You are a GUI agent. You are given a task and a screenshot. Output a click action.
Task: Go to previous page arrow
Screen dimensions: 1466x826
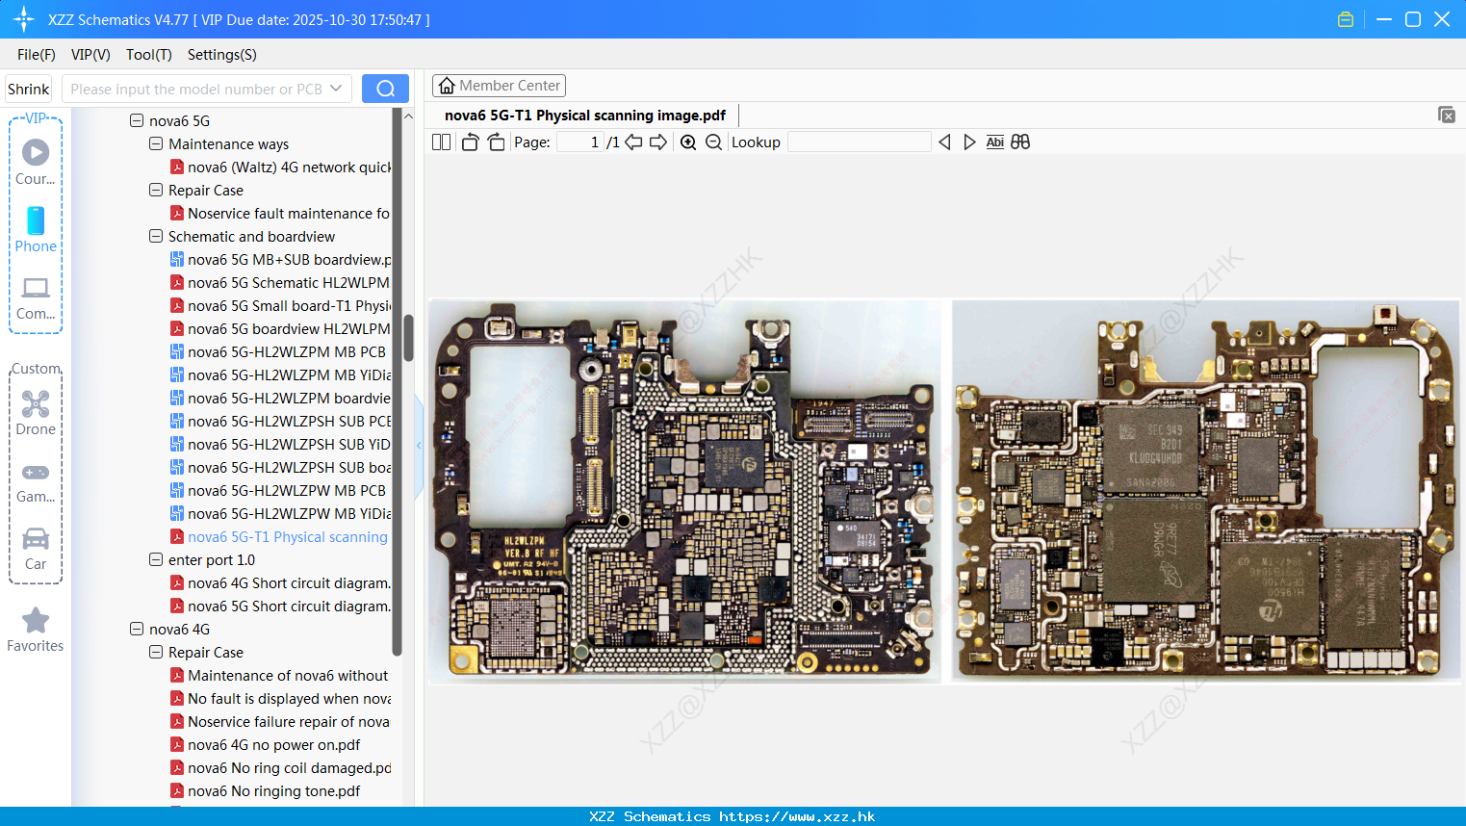[x=633, y=142]
